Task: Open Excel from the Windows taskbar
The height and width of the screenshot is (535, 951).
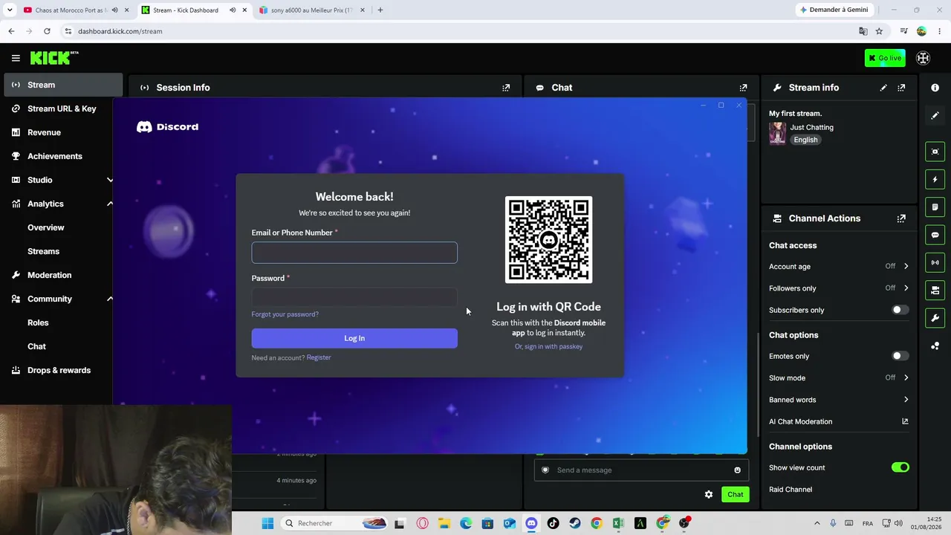Action: 618,523
